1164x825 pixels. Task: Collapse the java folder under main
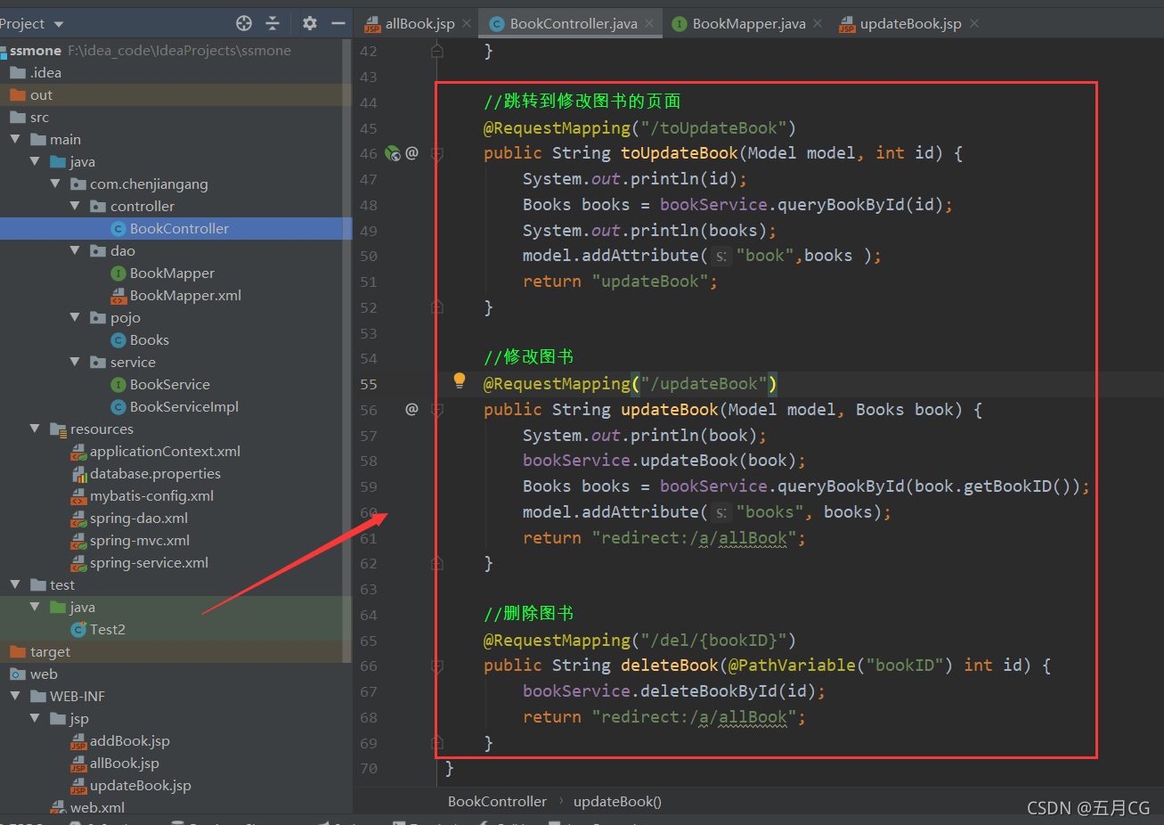(35, 161)
